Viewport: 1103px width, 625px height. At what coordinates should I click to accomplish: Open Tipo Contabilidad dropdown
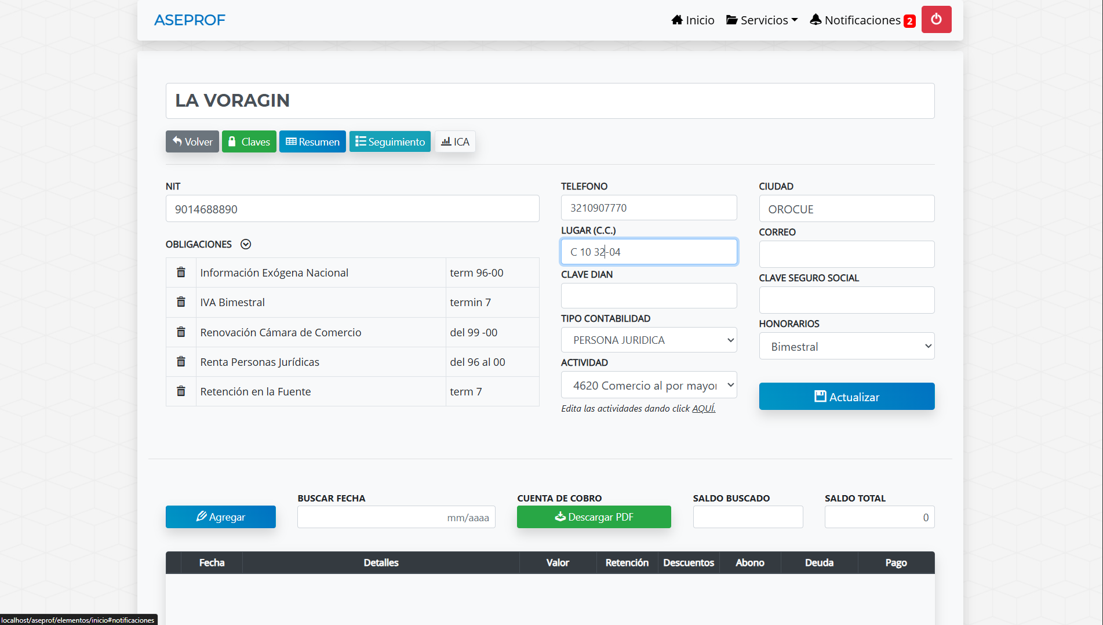649,340
